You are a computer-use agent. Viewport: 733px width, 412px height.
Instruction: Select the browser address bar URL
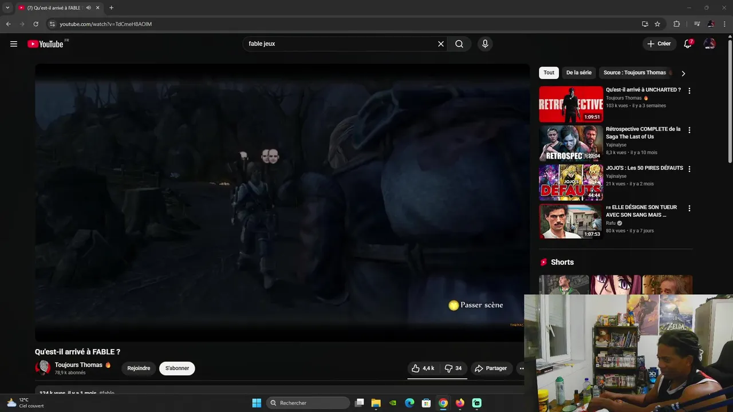[x=106, y=24]
